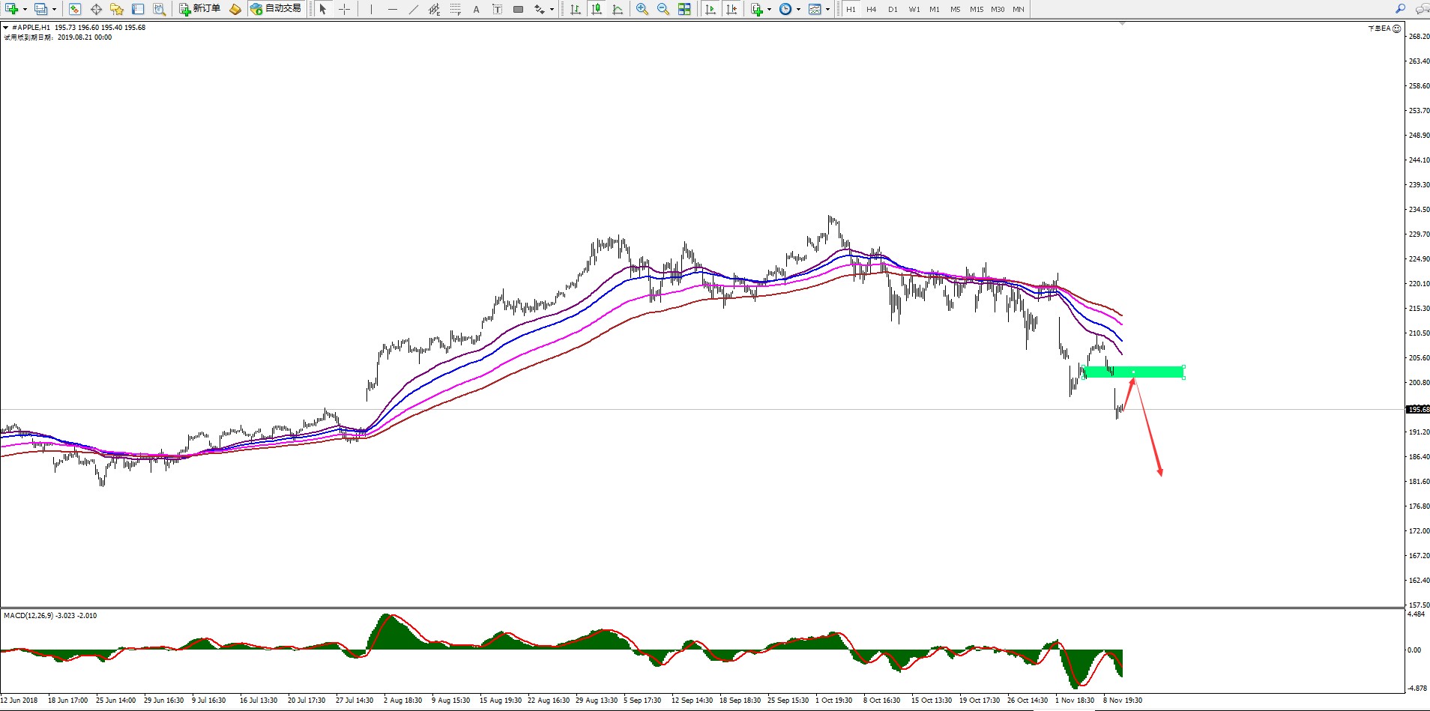Select the M30 timeframe
This screenshot has width=1430, height=711.
click(x=998, y=9)
